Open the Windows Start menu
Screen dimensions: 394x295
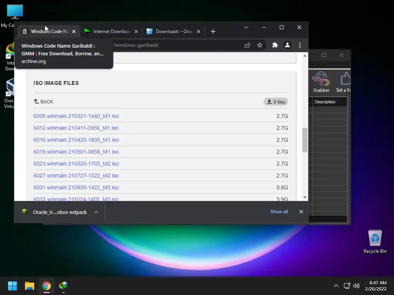(x=12, y=286)
